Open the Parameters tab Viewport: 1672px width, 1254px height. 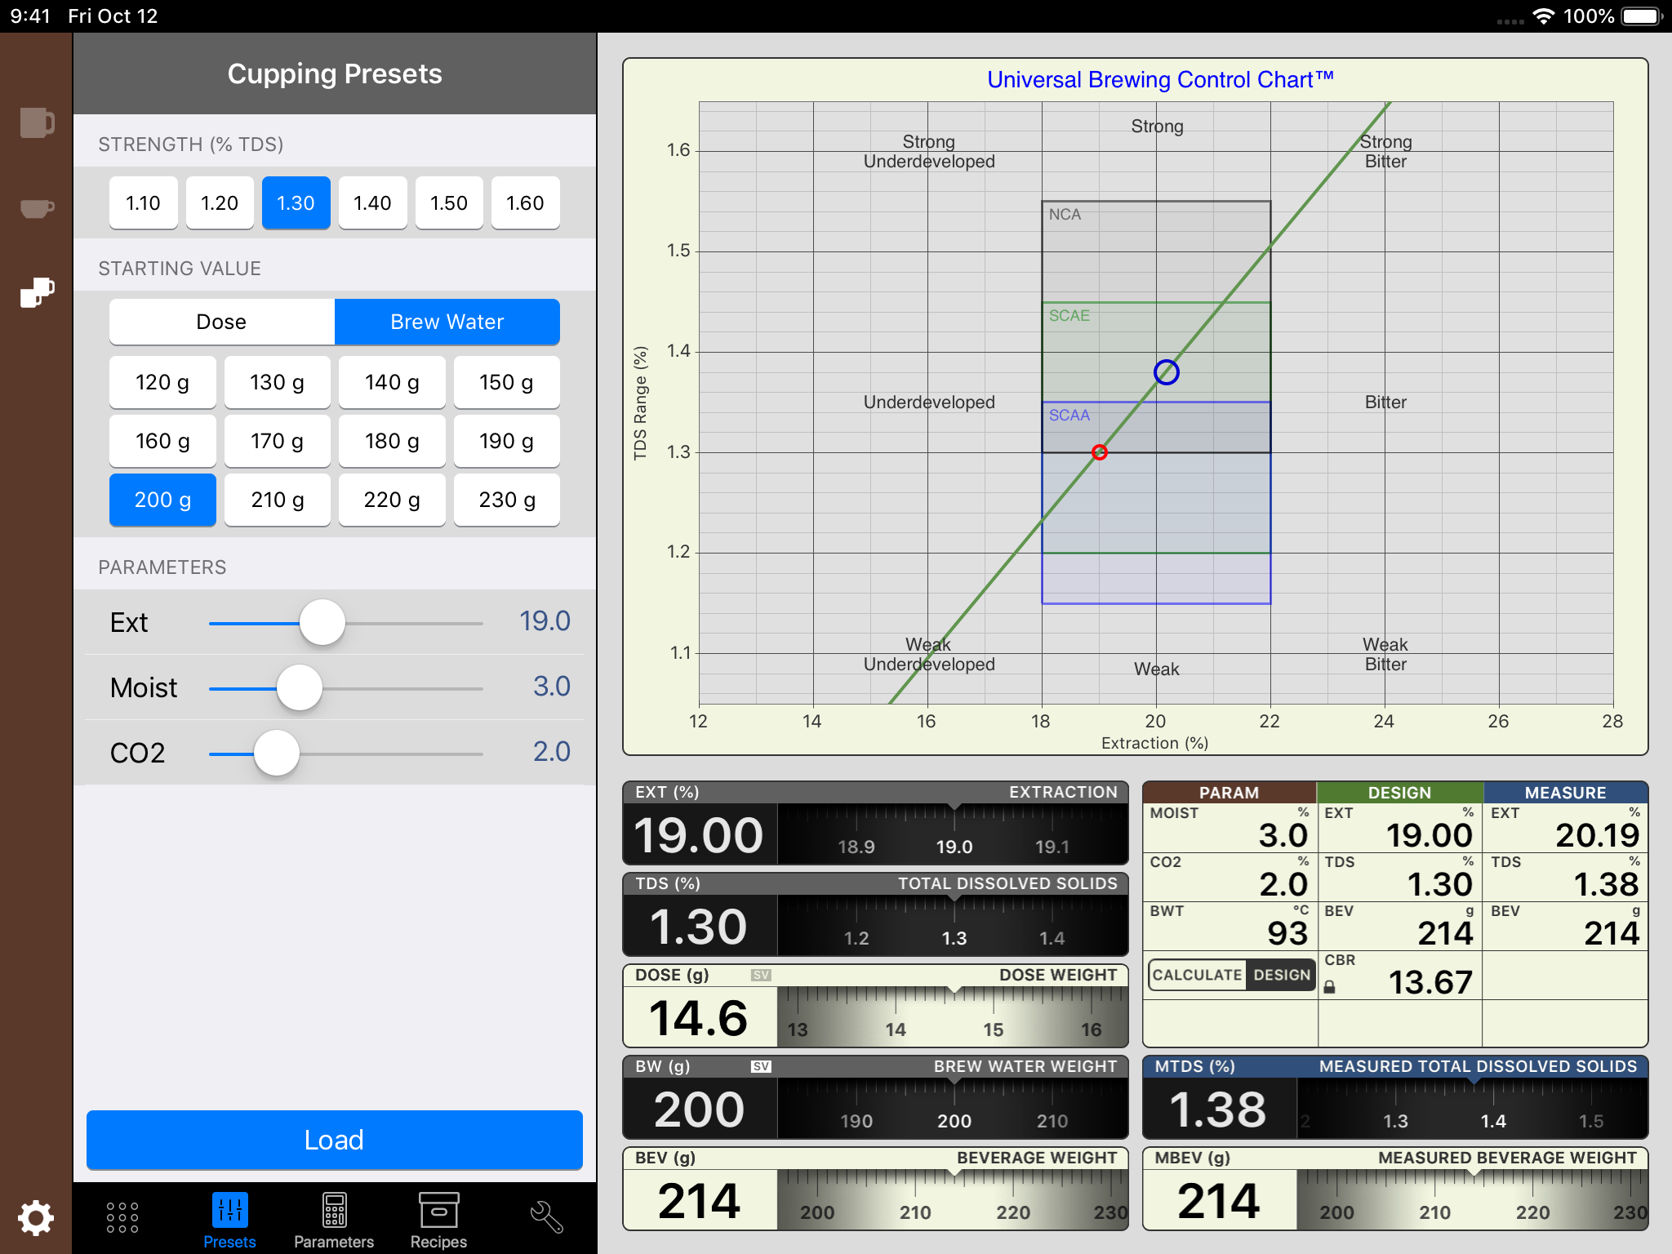(x=334, y=1219)
